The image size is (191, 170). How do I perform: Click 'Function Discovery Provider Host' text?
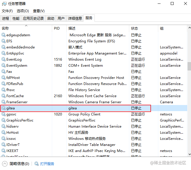[x=96, y=78]
